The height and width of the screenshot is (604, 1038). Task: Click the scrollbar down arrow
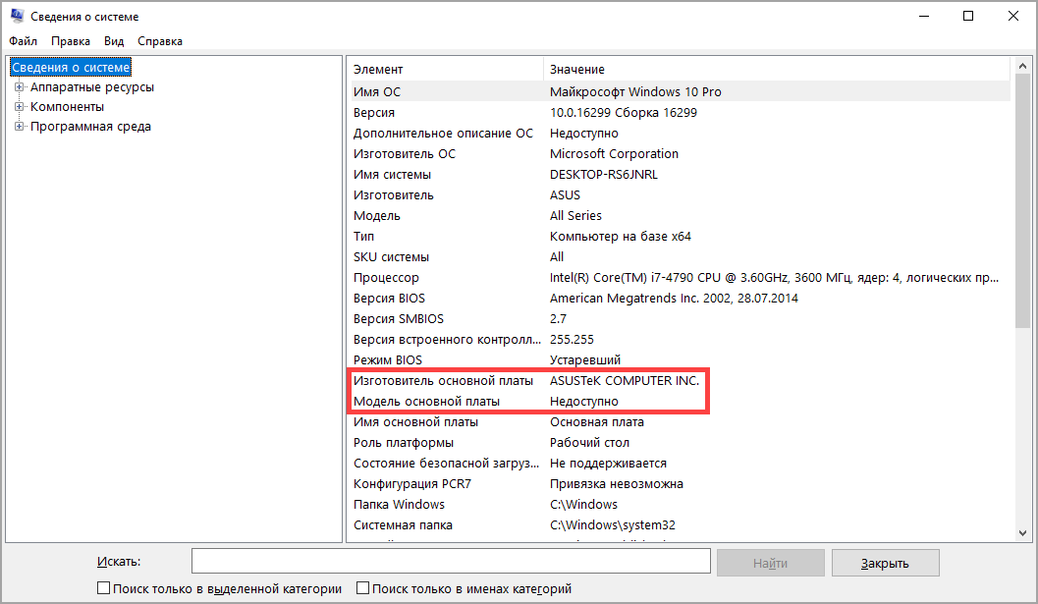(1022, 532)
